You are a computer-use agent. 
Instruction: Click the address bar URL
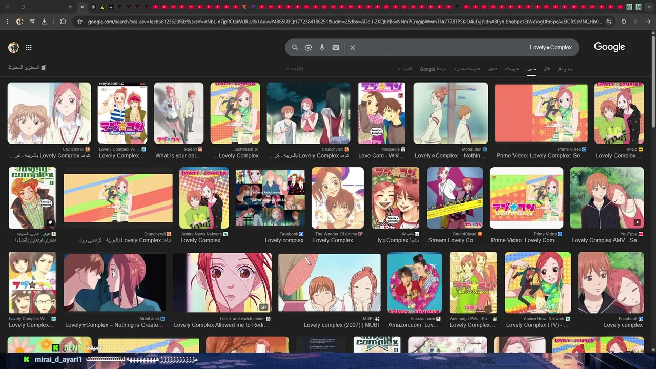click(x=344, y=22)
